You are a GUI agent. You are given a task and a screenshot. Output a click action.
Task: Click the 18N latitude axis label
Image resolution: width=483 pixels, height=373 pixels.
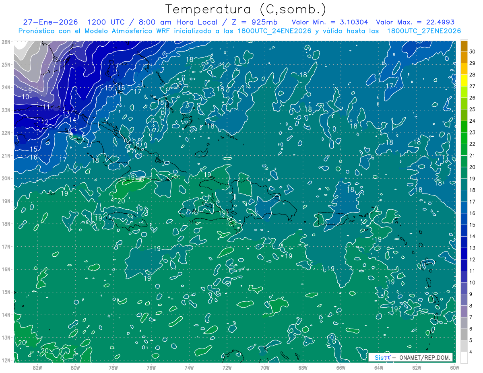click(6, 224)
